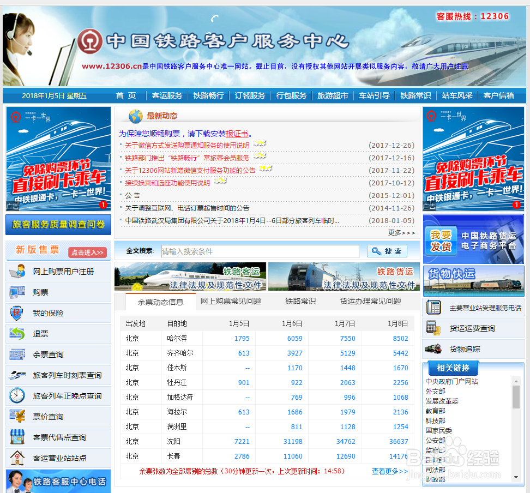The height and width of the screenshot is (493, 530).
Task: Open 关于12306网站新增微信支付服务功能的公告
Action: click(190, 170)
